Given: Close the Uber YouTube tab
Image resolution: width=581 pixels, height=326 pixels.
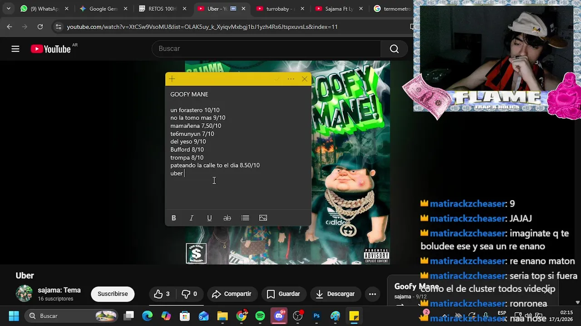Looking at the screenshot, I should point(244,9).
